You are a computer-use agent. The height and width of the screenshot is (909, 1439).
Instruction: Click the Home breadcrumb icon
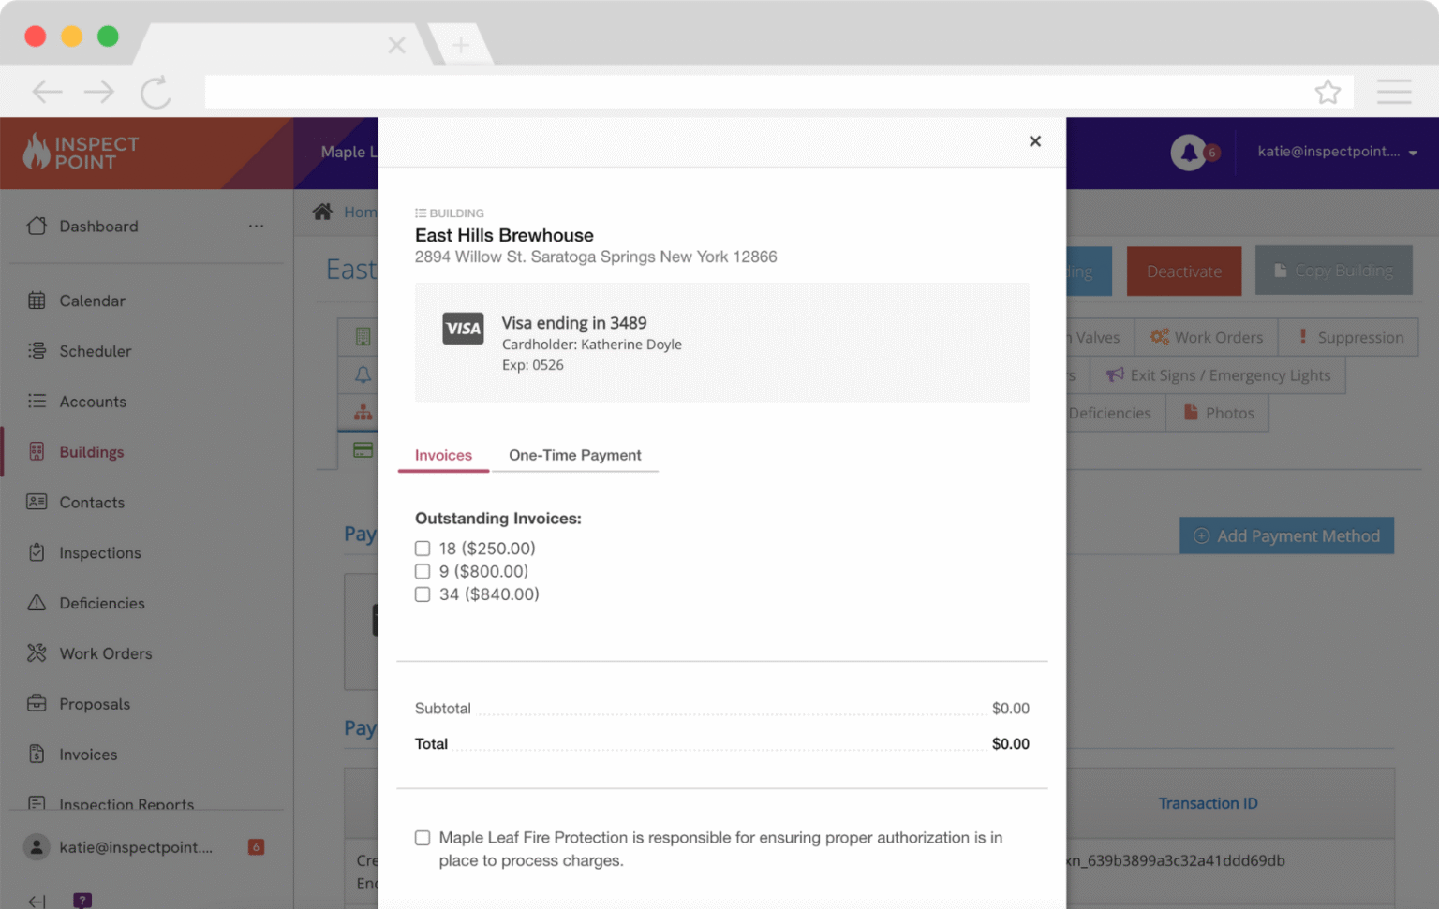click(x=322, y=211)
